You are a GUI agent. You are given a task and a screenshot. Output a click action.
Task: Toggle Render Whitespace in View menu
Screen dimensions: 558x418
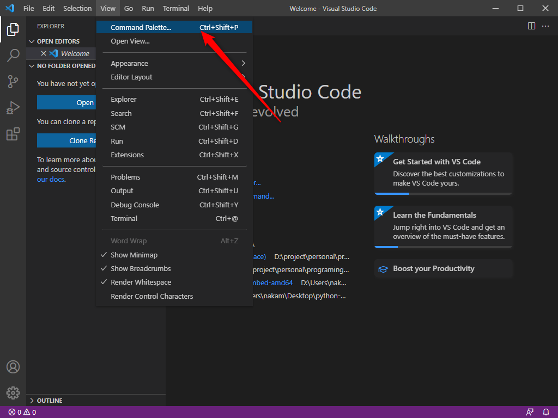pos(174,282)
